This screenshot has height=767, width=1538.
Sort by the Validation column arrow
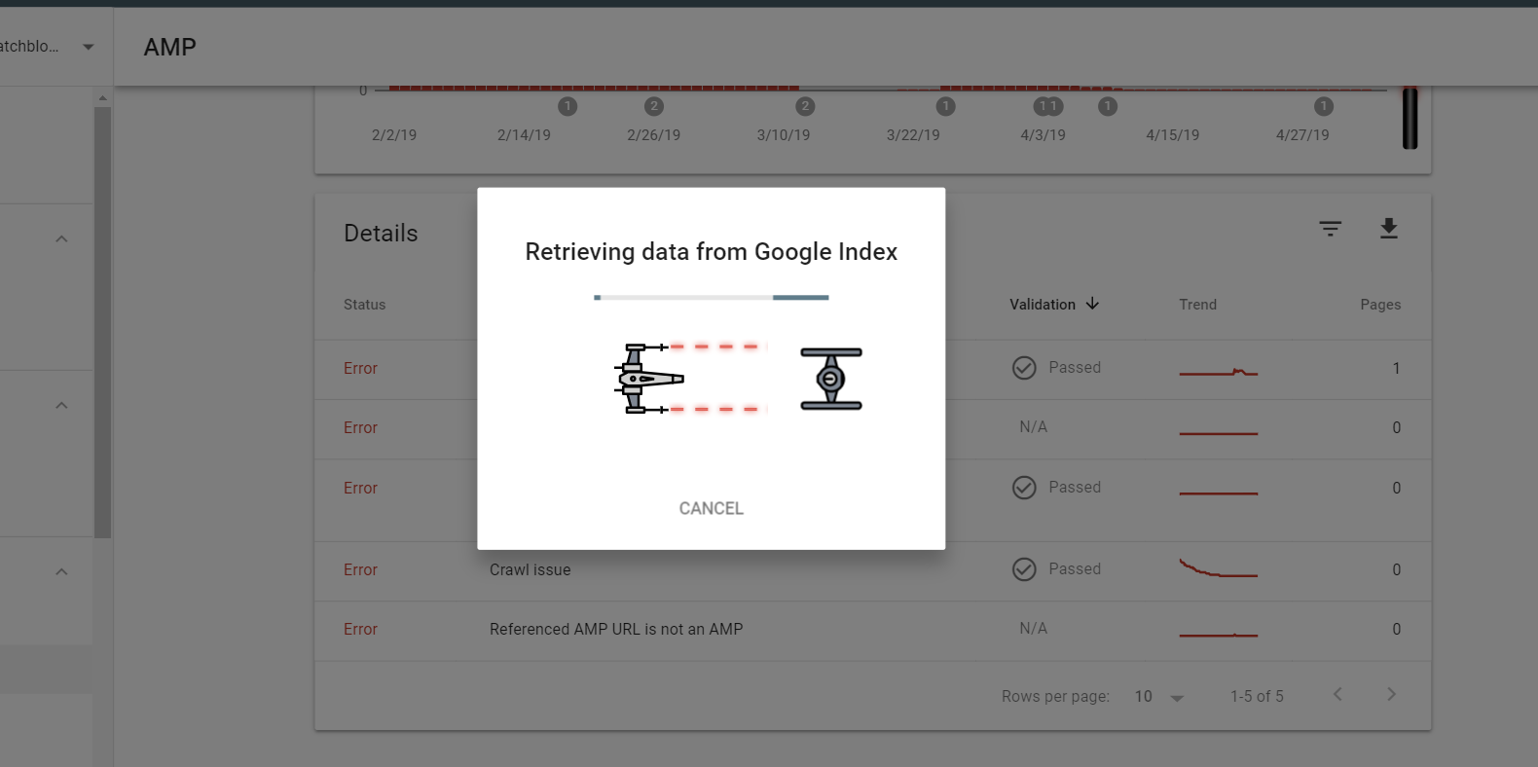click(x=1092, y=304)
